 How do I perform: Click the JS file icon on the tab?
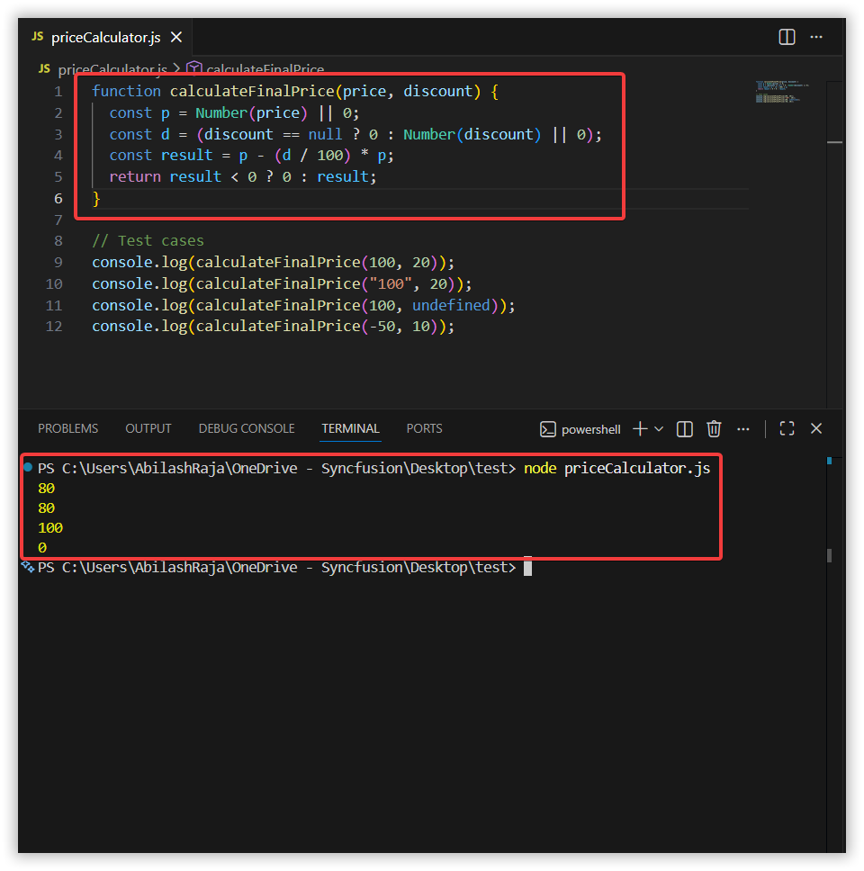point(37,37)
